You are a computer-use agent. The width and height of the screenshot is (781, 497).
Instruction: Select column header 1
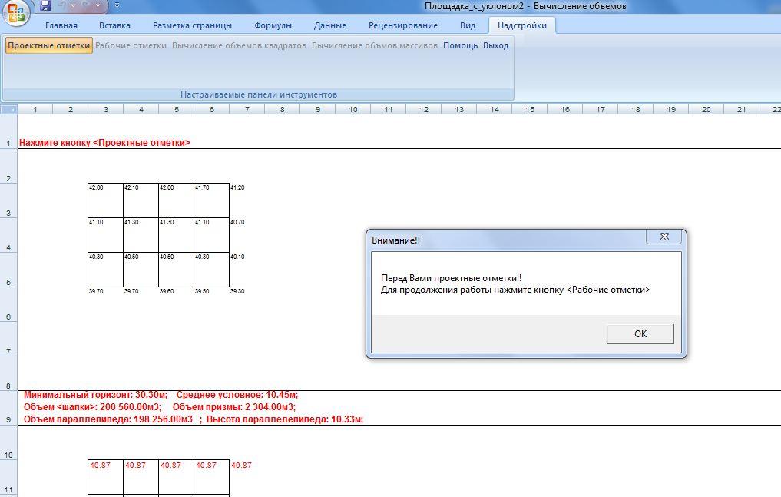click(x=35, y=109)
